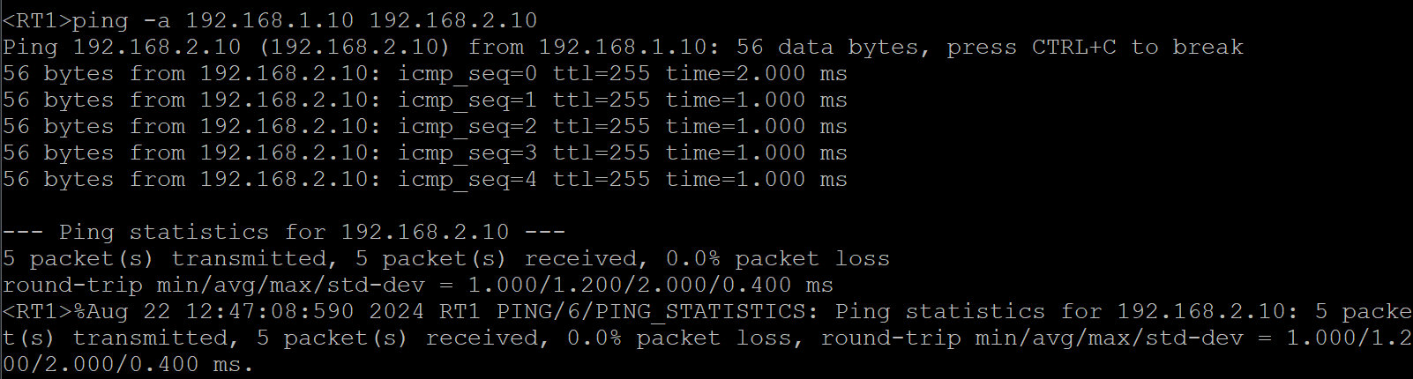
Task: Click the icmp_seq=3 text
Action: (x=467, y=152)
